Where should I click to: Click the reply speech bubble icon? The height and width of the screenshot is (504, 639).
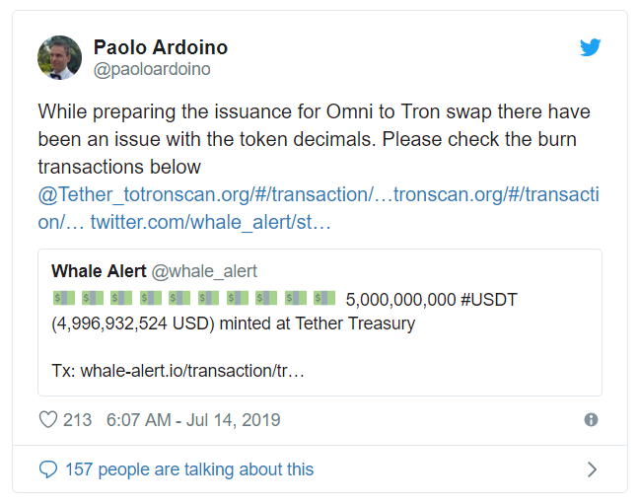coord(48,469)
